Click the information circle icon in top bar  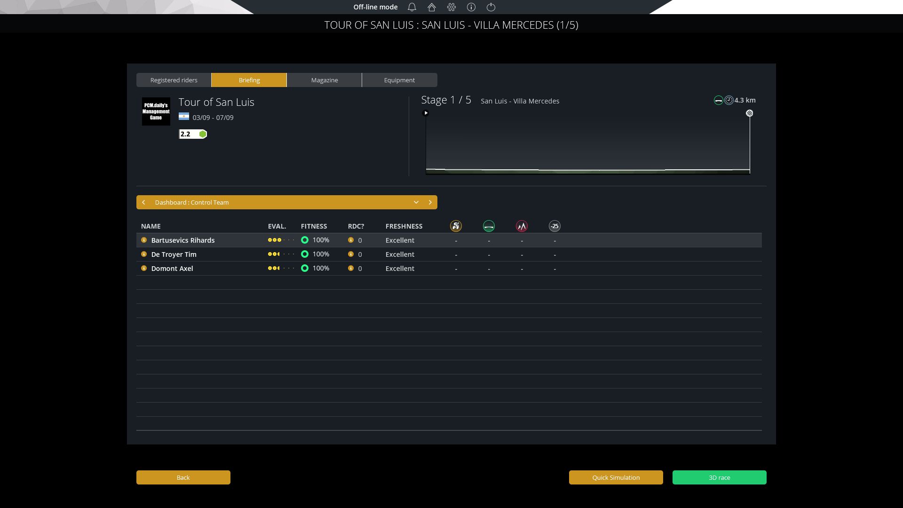coord(471,7)
